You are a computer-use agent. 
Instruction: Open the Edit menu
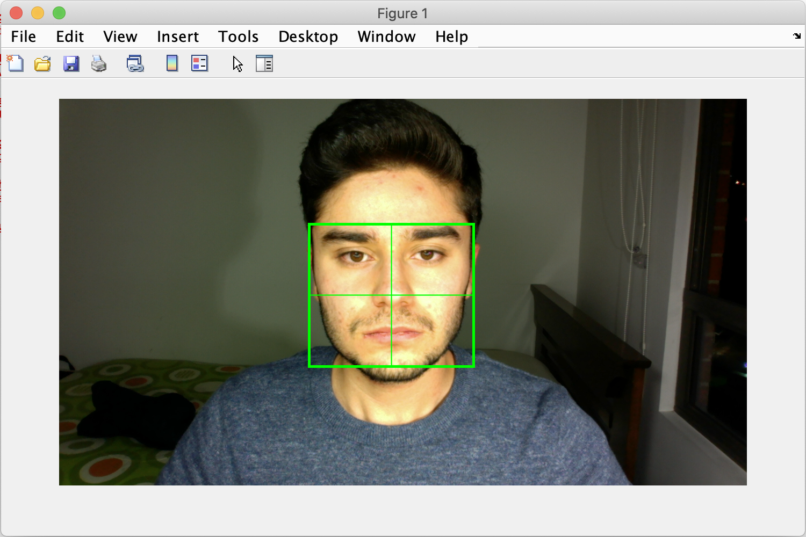point(70,37)
